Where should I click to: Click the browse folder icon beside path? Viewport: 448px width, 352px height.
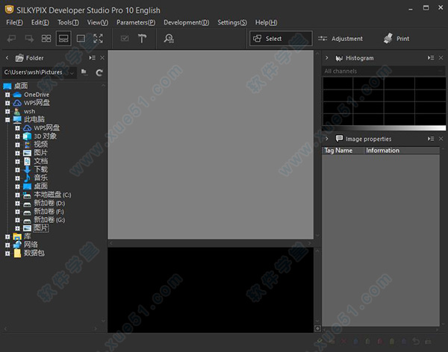tap(84, 72)
